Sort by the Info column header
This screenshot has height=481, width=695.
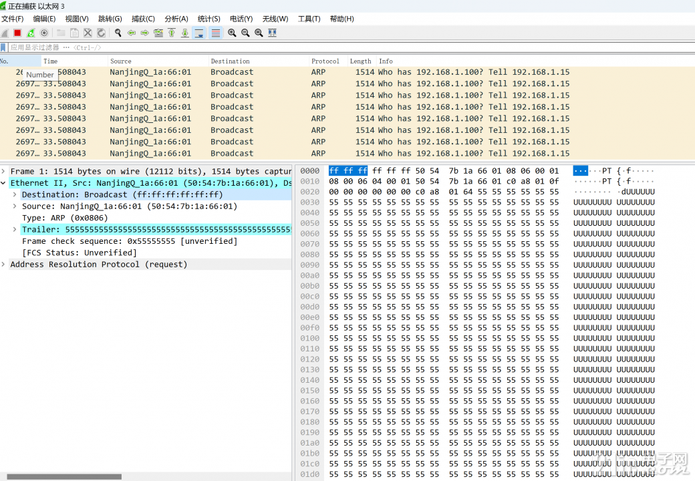pos(535,61)
